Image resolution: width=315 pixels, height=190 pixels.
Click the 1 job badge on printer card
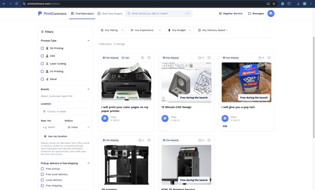tap(125, 58)
